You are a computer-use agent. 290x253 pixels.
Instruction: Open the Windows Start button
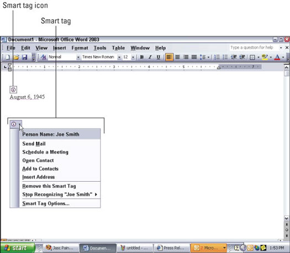point(17,247)
